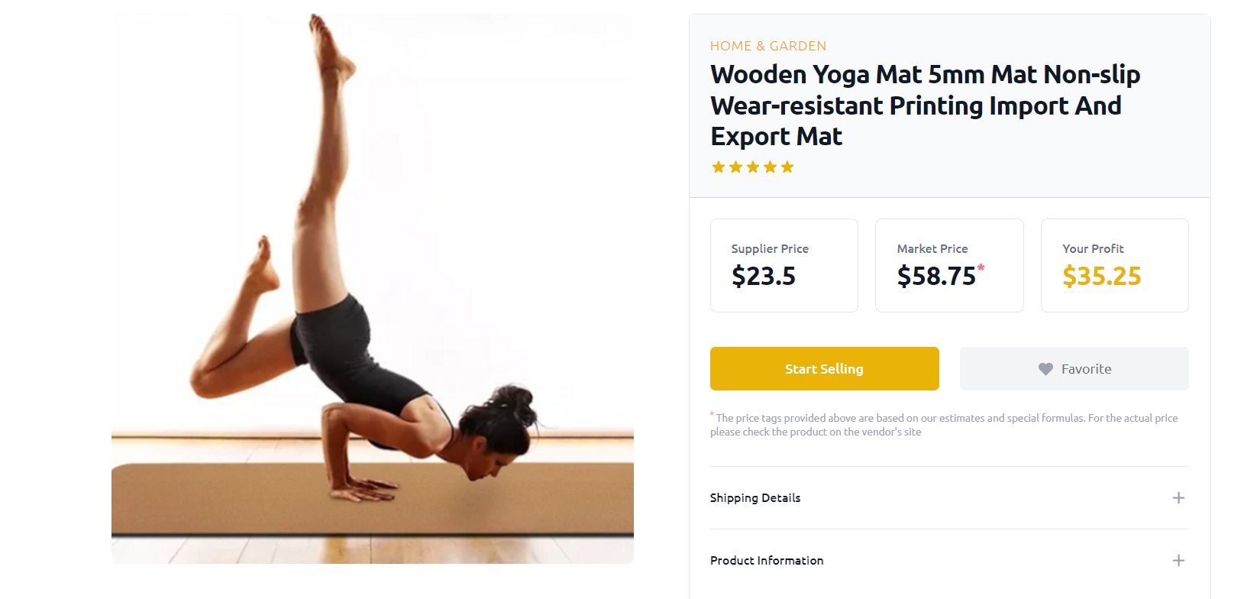Image resolution: width=1244 pixels, height=599 pixels.
Task: Click the plus icon next to Product Information
Action: [x=1178, y=561]
